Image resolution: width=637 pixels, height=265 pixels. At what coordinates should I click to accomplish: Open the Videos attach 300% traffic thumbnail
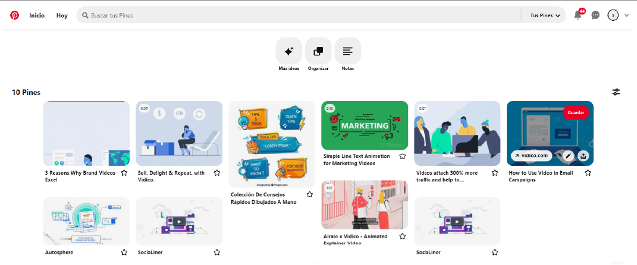point(457,134)
